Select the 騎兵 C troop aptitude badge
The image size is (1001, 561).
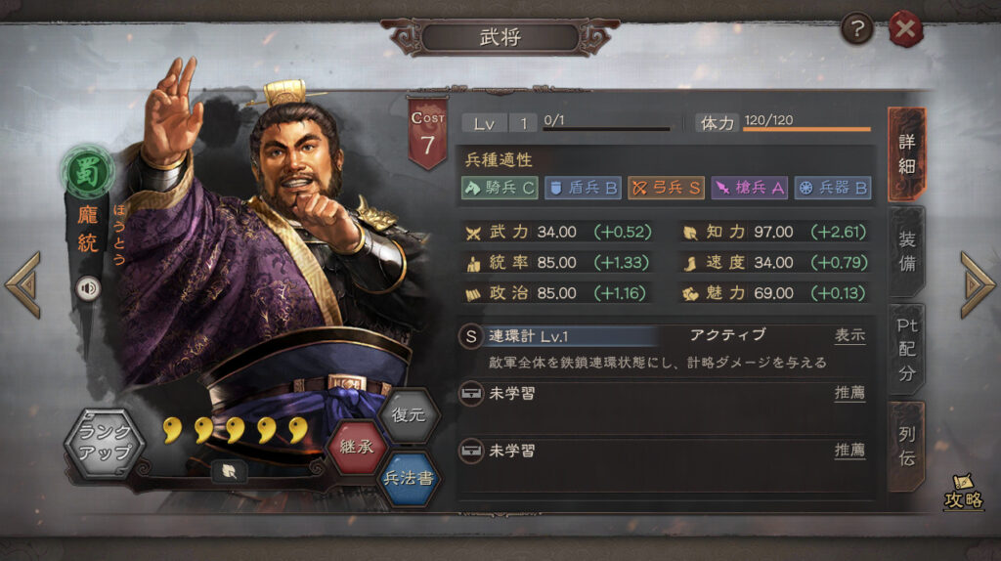[x=500, y=188]
